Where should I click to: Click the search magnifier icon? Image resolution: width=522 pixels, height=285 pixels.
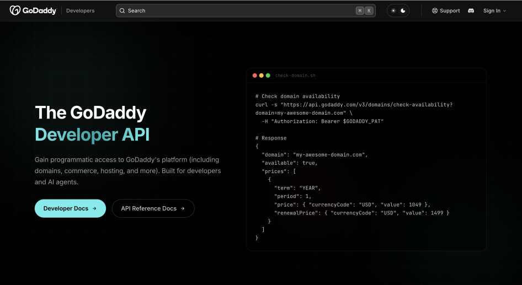click(x=122, y=10)
